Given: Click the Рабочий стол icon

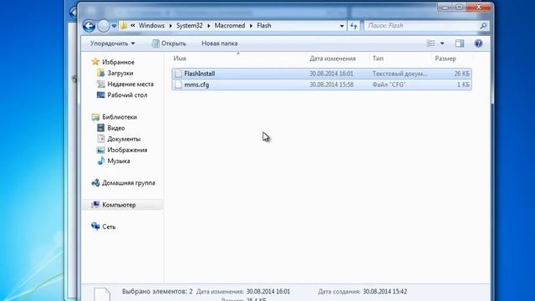Looking at the screenshot, I should coord(100,94).
